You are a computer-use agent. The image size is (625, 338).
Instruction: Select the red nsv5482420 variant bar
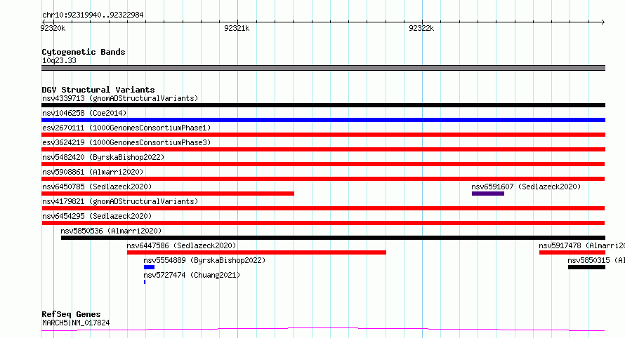(x=323, y=164)
